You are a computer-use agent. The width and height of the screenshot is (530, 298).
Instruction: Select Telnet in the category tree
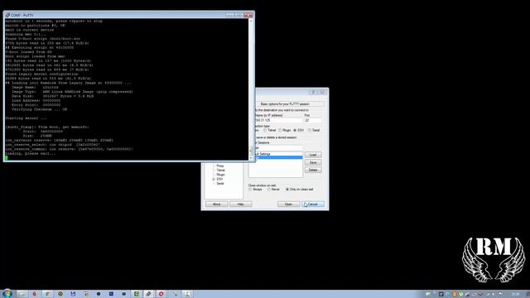click(x=221, y=171)
